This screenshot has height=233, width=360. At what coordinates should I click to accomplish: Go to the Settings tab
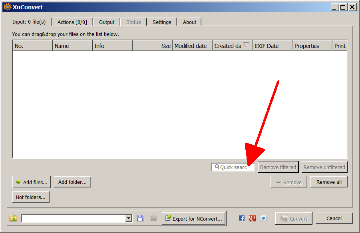(x=162, y=22)
